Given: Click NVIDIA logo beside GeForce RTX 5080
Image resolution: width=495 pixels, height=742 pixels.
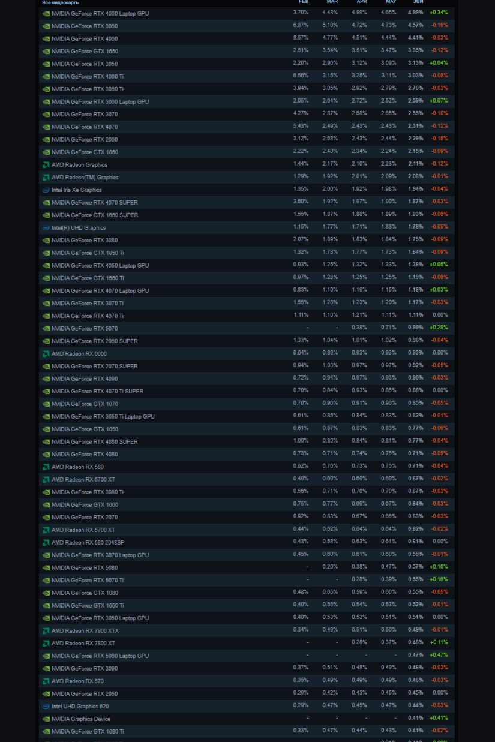Looking at the screenshot, I should pos(46,567).
